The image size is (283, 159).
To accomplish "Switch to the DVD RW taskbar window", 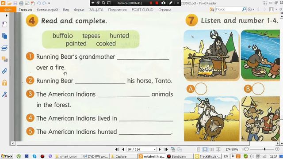I will pyautogui.click(x=96, y=156).
